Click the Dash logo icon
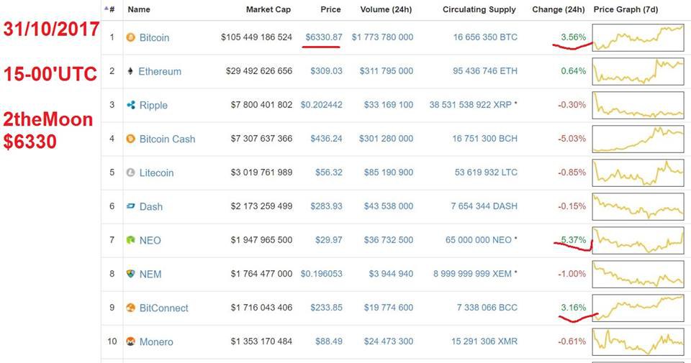 131,206
